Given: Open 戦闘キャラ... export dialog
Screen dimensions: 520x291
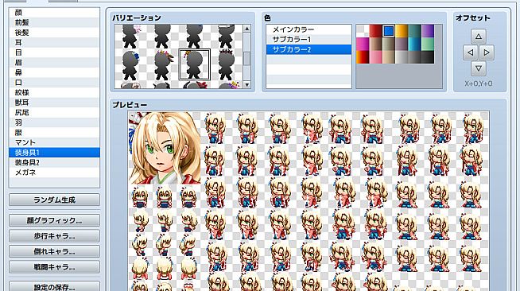Looking at the screenshot, I should 54,267.
